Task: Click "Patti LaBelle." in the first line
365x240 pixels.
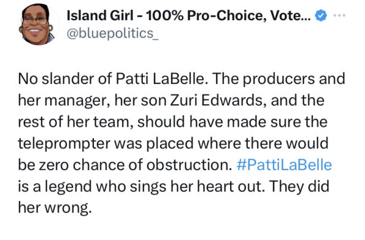Action: (x=161, y=79)
